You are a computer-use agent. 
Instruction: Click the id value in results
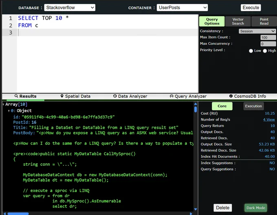(x=68, y=117)
